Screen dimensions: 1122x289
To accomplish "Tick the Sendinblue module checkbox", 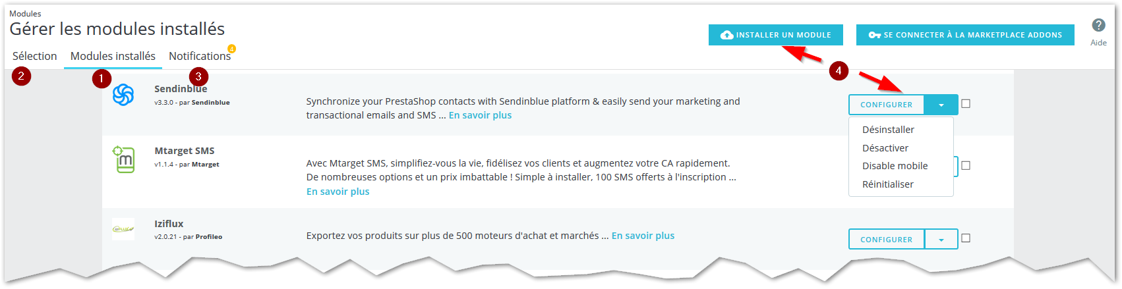I will tap(966, 104).
